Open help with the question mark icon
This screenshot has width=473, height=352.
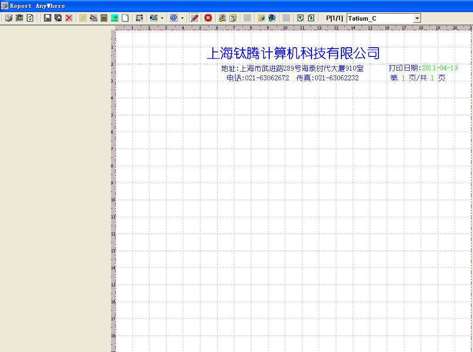[x=233, y=18]
